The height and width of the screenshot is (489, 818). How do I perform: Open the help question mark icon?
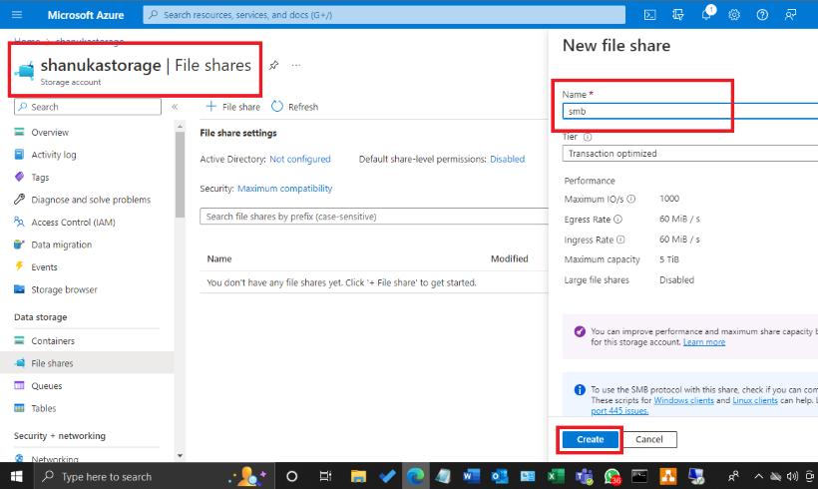(762, 15)
